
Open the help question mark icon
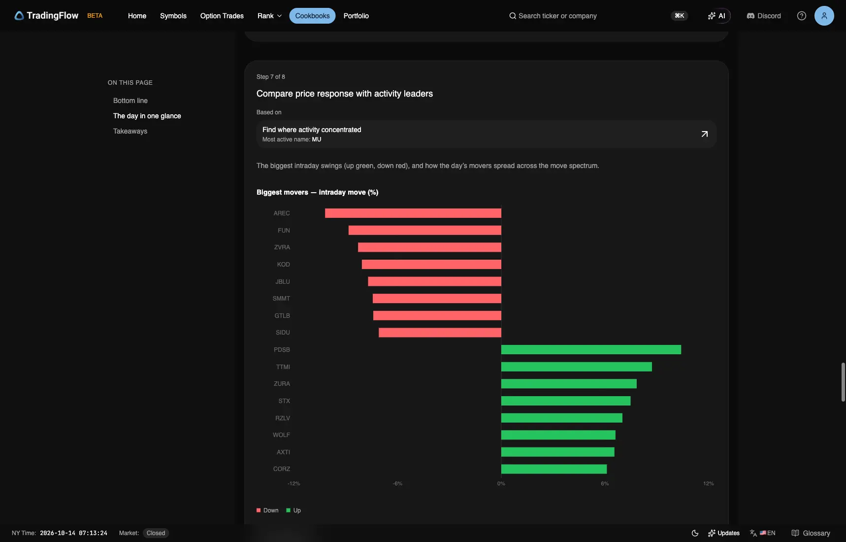click(x=802, y=16)
